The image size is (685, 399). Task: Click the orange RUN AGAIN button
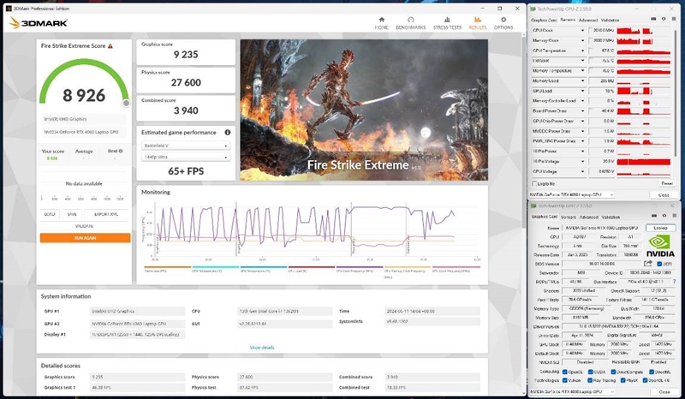85,238
